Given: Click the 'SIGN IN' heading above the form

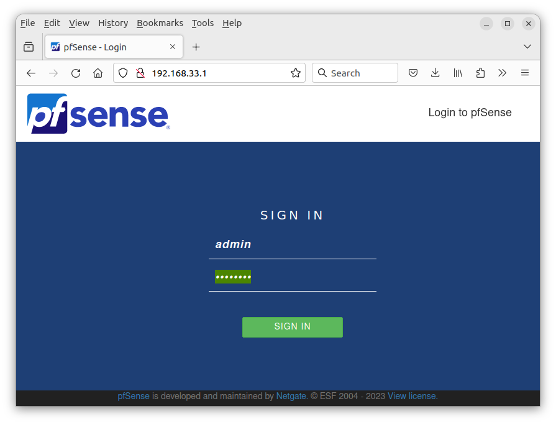Looking at the screenshot, I should coord(292,215).
